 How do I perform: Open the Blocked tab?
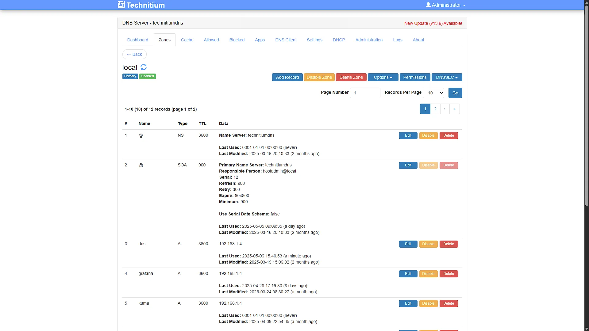(x=237, y=40)
